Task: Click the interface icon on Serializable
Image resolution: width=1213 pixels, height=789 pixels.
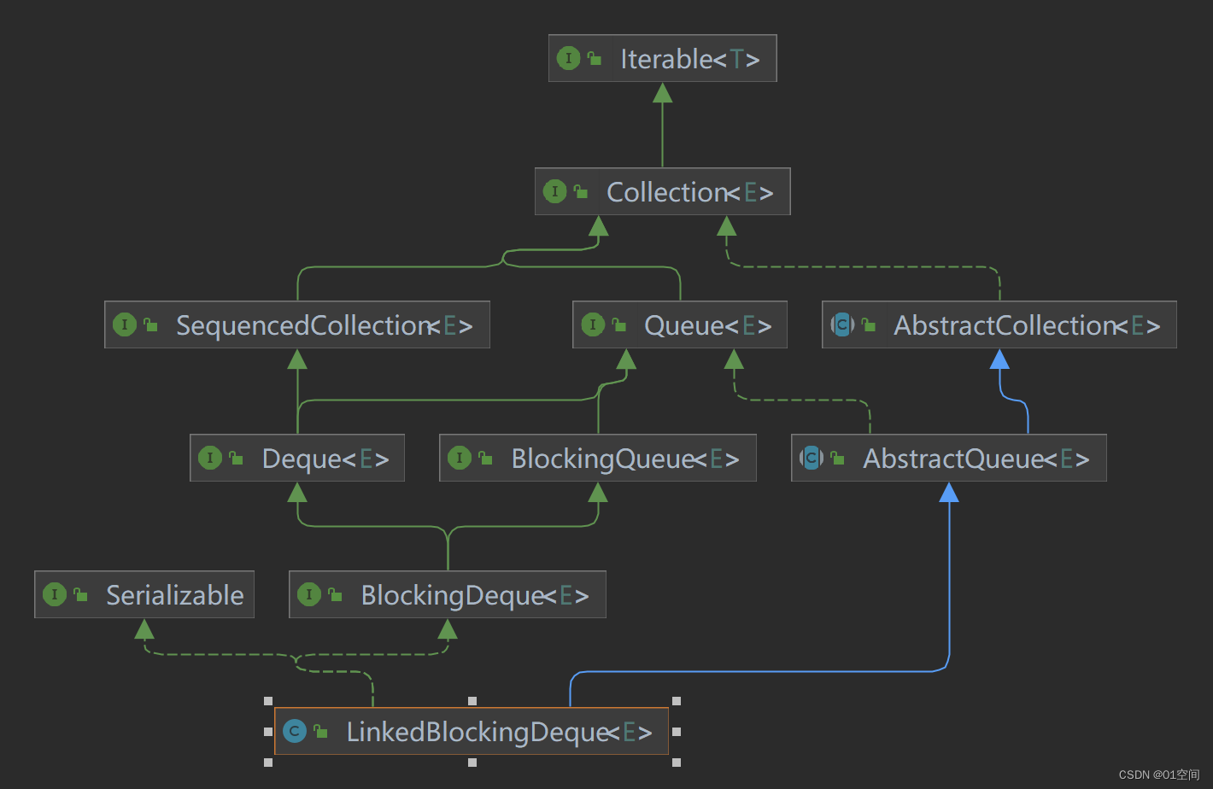Action: [54, 594]
